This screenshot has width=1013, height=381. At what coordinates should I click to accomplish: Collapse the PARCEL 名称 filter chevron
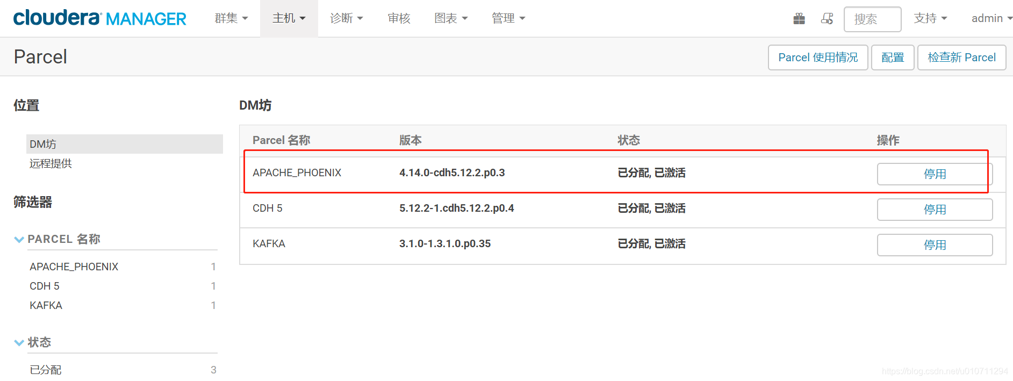pos(19,240)
